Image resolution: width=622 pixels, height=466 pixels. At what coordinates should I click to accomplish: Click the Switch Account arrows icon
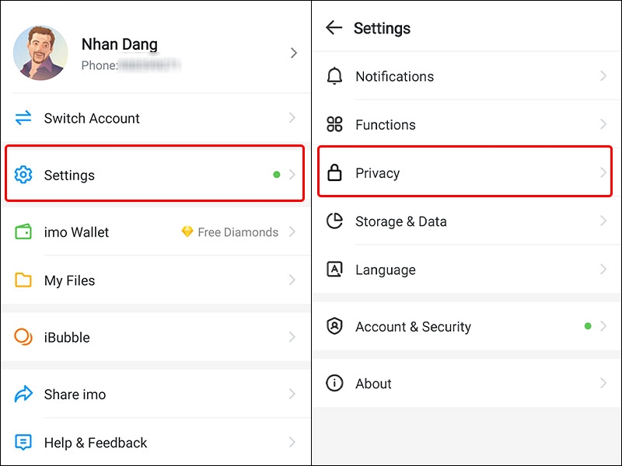23,118
